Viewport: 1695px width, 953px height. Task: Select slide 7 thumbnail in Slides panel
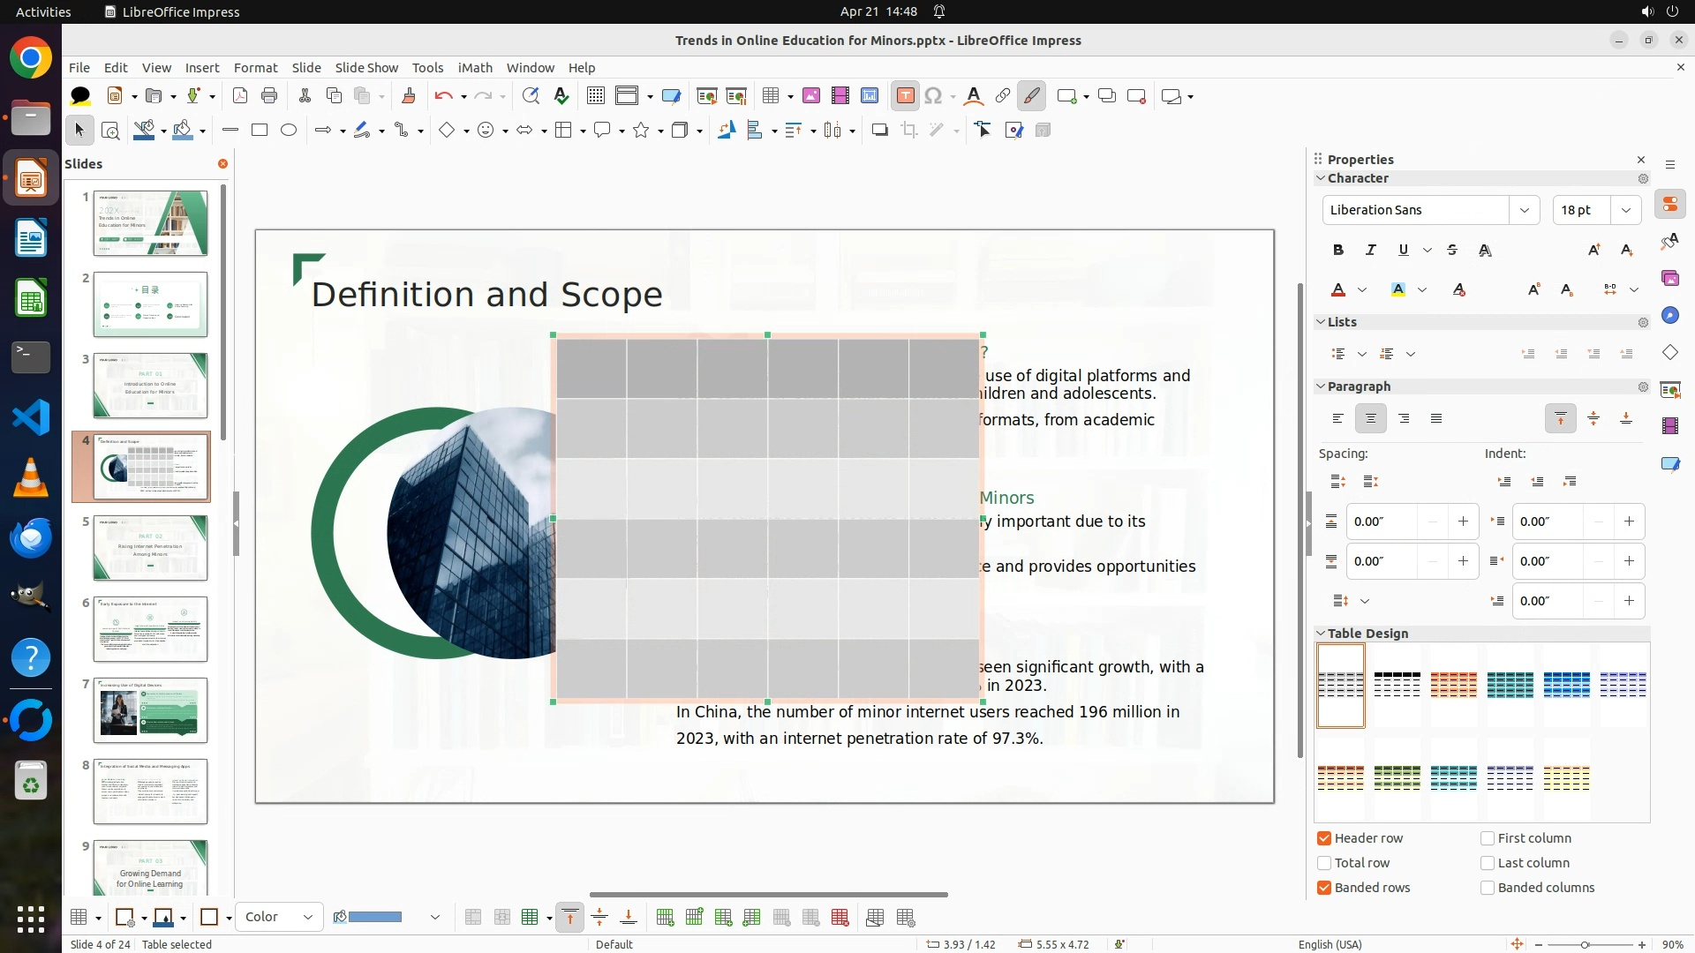150,710
